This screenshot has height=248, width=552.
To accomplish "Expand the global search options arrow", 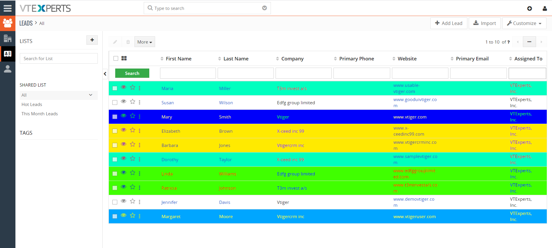I will [x=265, y=8].
